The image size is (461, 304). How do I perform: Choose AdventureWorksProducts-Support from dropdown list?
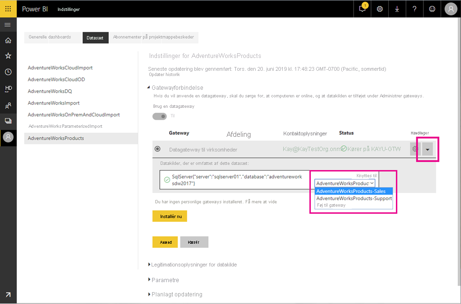coord(354,198)
